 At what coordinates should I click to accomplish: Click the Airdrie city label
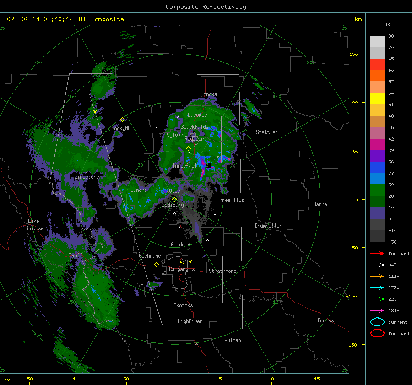coord(180,244)
